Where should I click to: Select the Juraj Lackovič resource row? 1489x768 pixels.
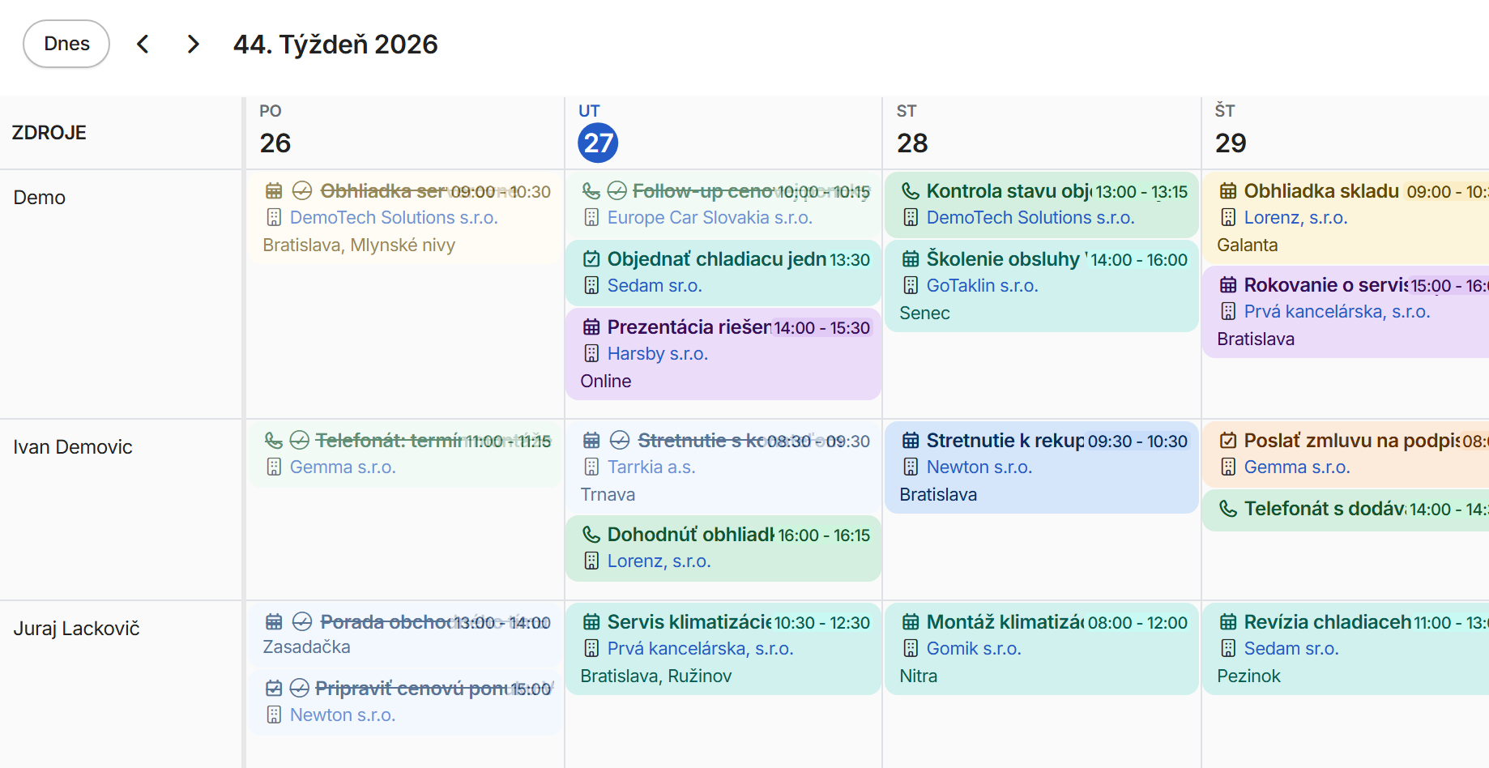click(76, 629)
